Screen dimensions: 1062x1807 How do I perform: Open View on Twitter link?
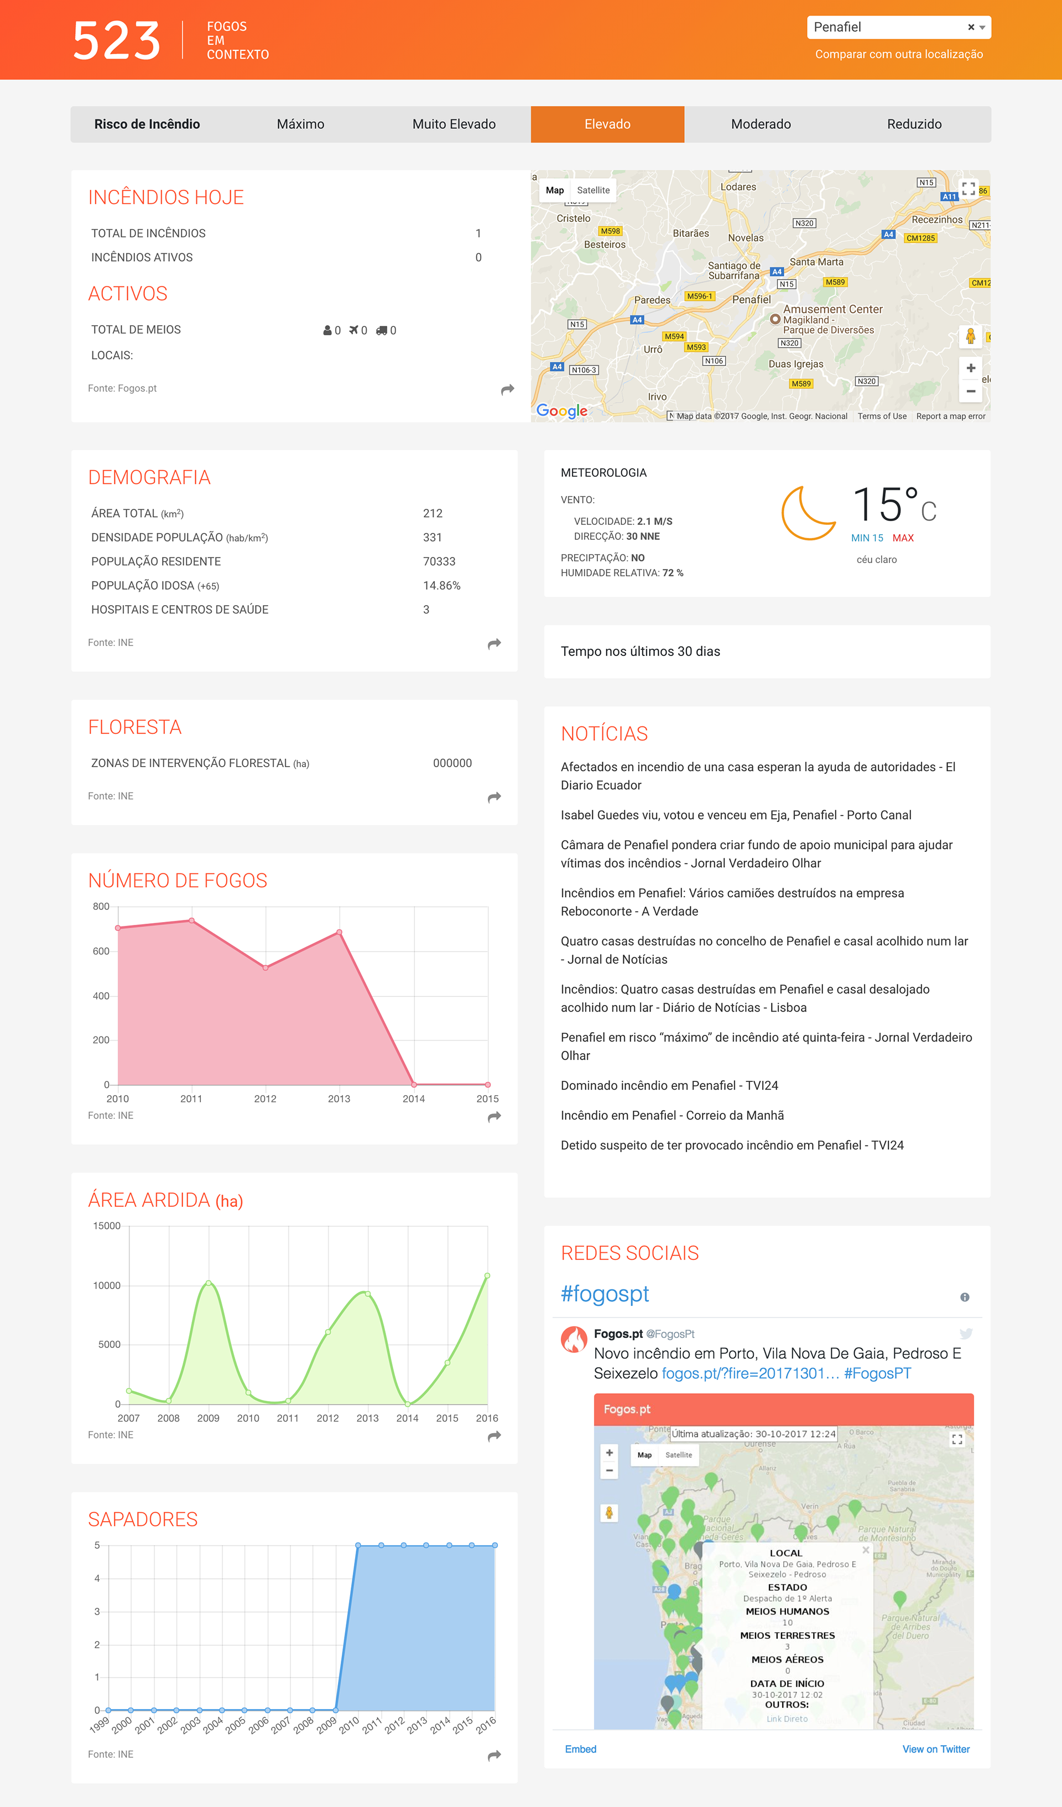coord(935,1749)
